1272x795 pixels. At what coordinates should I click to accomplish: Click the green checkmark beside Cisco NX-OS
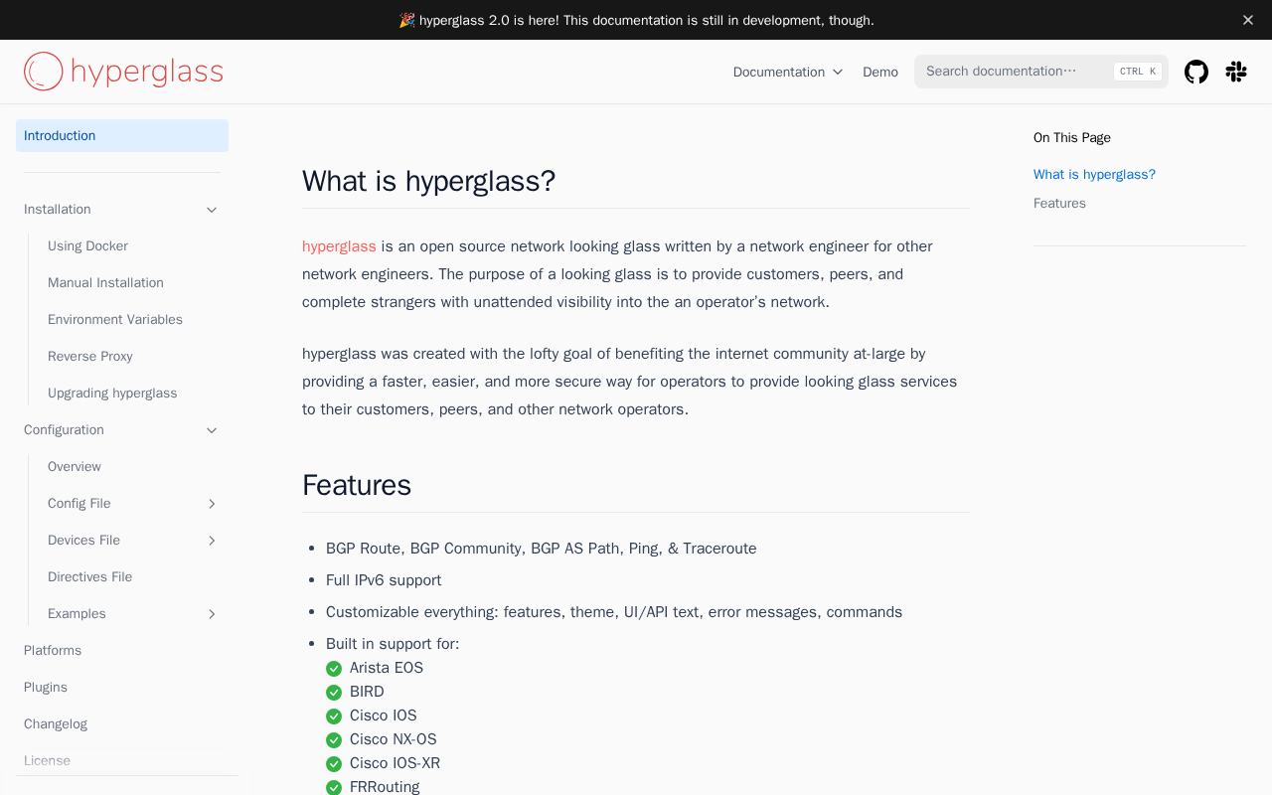pos(334,740)
